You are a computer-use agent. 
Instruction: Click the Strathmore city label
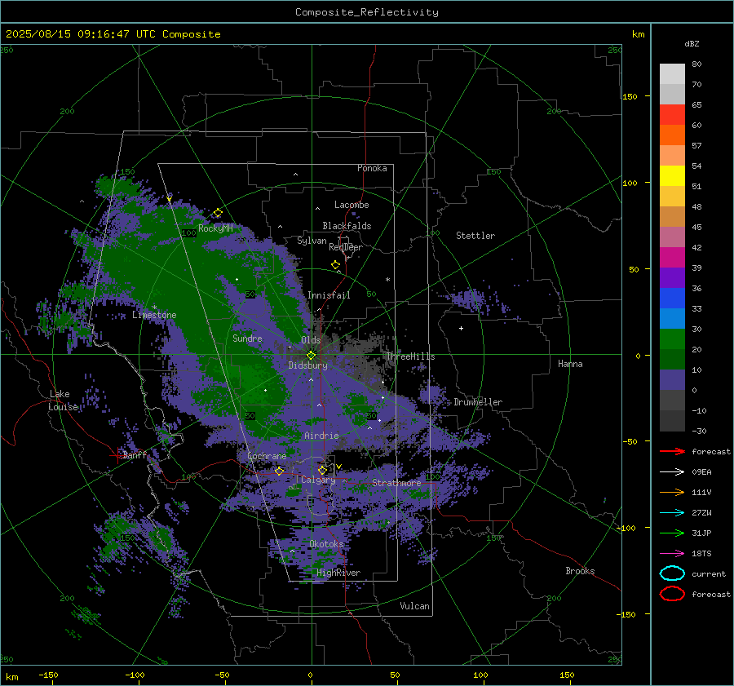click(x=396, y=483)
